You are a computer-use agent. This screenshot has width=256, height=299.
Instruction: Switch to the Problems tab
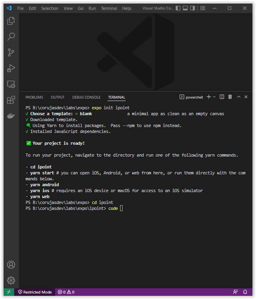pos(34,97)
